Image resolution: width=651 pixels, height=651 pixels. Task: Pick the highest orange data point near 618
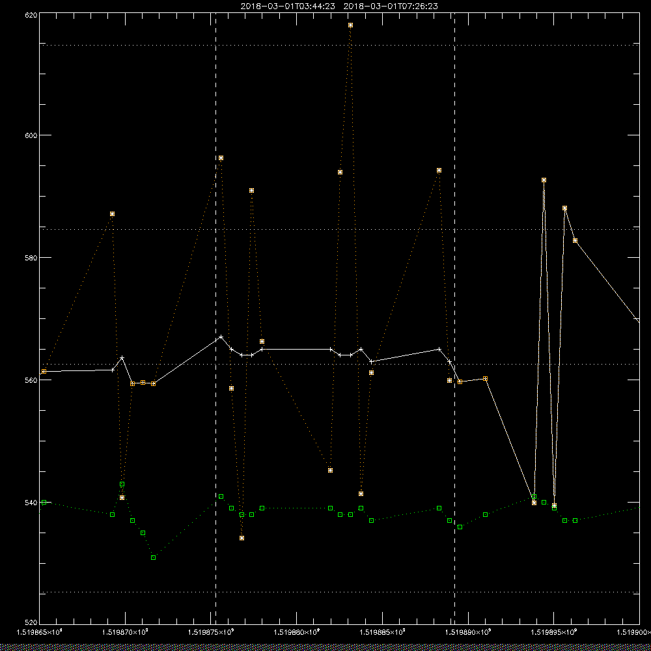[x=350, y=25]
